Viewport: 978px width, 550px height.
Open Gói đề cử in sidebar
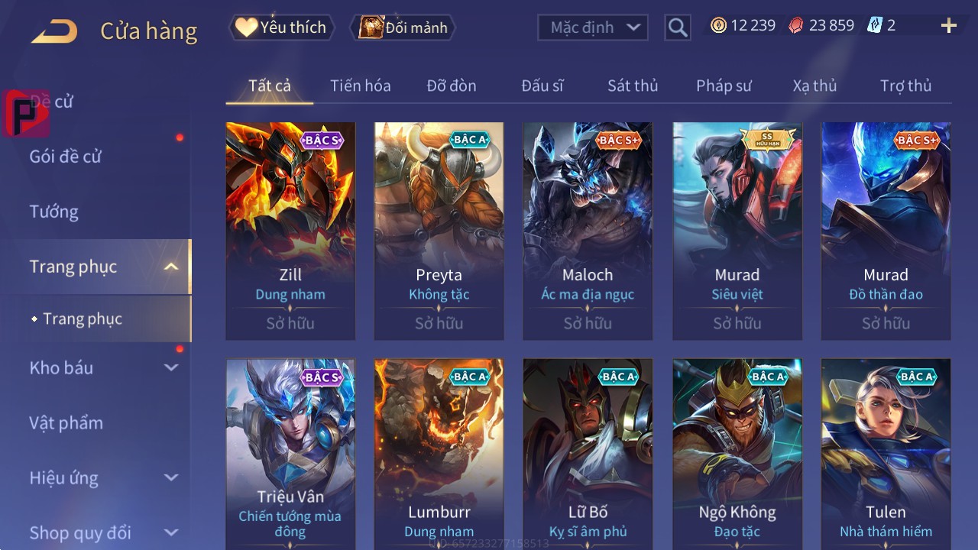point(66,157)
